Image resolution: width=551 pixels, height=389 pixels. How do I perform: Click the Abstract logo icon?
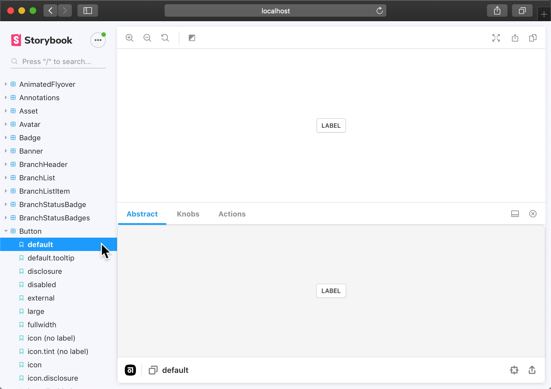(x=130, y=370)
